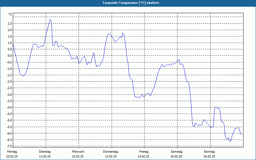Select the 0,0 y-axis value
Image resolution: width=256 pixels, height=160 pixels.
click(x=10, y=56)
